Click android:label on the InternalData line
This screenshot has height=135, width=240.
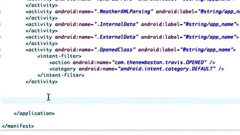click(160, 24)
